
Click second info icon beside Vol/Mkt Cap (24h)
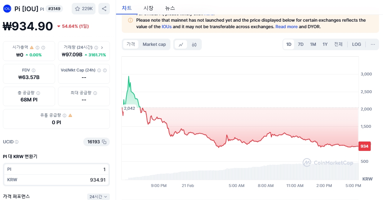pyautogui.click(x=105, y=70)
